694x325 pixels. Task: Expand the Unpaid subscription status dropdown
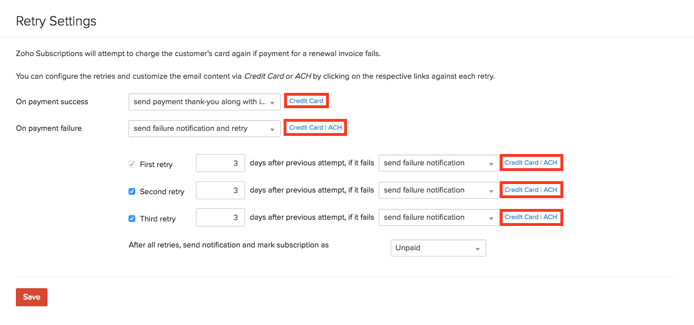click(438, 248)
